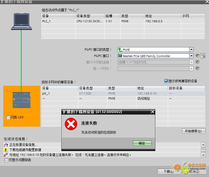209x177 pixels.
Task: Select the plc_1 row in compatible devices
Action: 123,93
